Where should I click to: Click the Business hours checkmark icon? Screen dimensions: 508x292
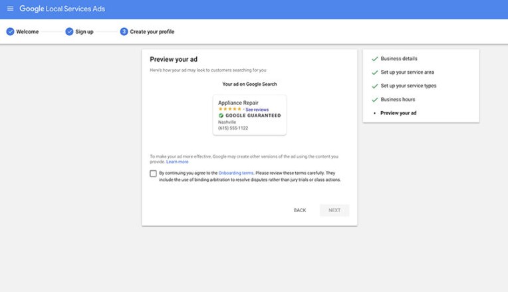pos(375,100)
